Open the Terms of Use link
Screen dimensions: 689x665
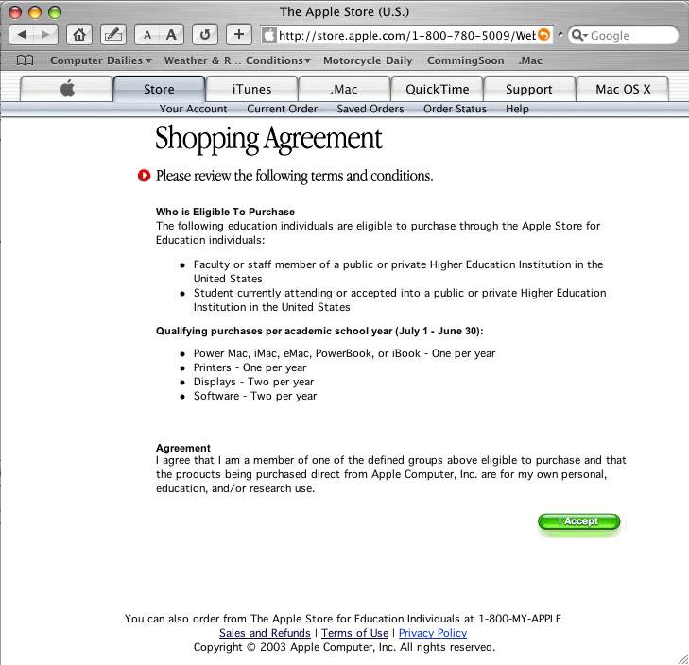click(354, 633)
